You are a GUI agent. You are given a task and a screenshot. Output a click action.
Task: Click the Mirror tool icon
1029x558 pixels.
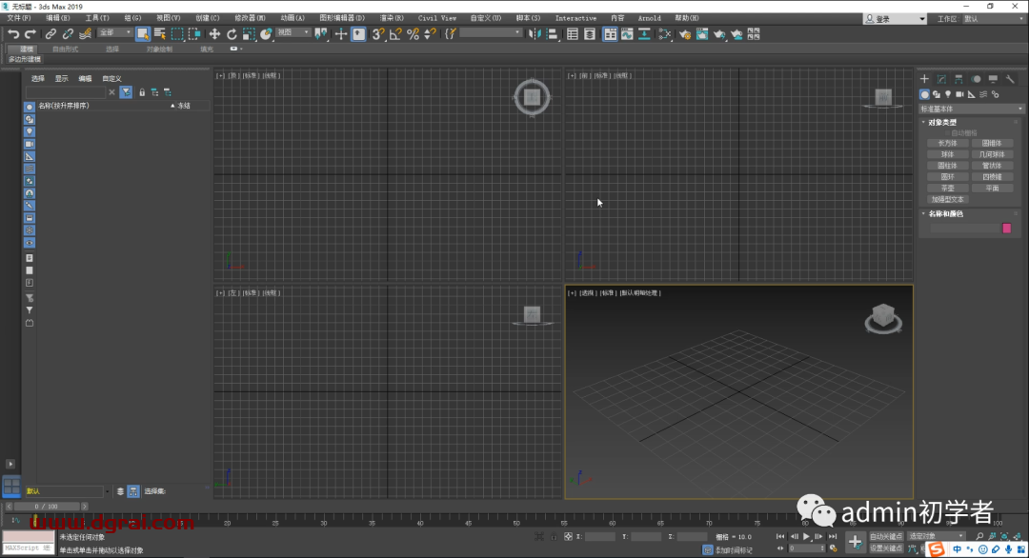pyautogui.click(x=535, y=34)
